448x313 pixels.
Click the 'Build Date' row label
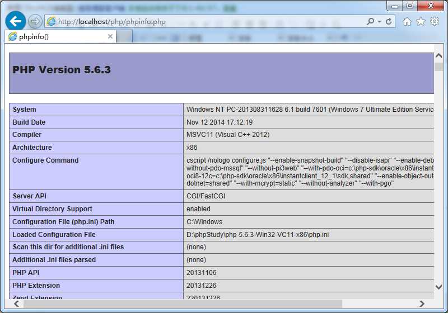tap(29, 122)
